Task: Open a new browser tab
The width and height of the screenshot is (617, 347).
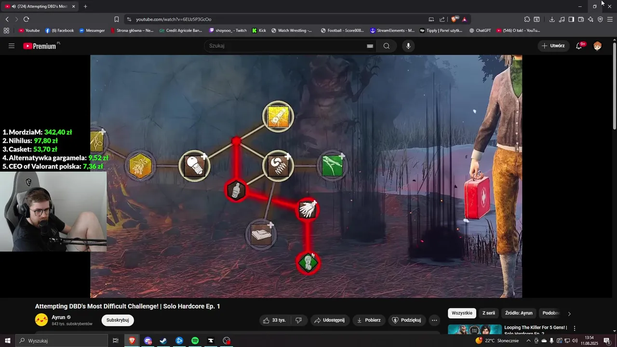Action: tap(85, 6)
